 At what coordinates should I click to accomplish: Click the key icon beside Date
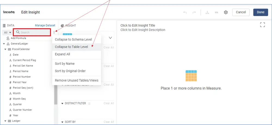click(10, 55)
